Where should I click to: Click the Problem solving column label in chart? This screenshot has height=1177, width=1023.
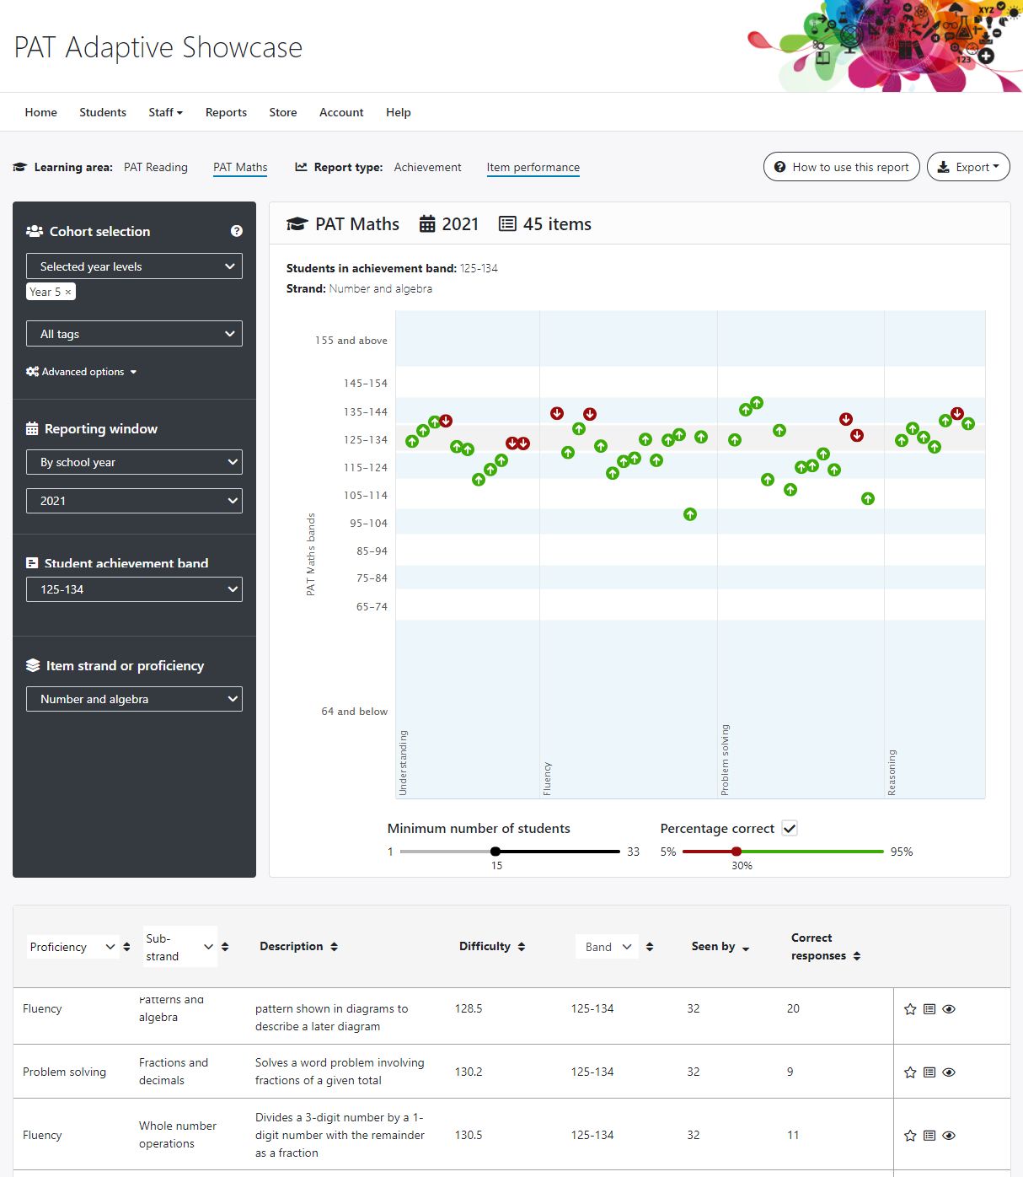(725, 760)
